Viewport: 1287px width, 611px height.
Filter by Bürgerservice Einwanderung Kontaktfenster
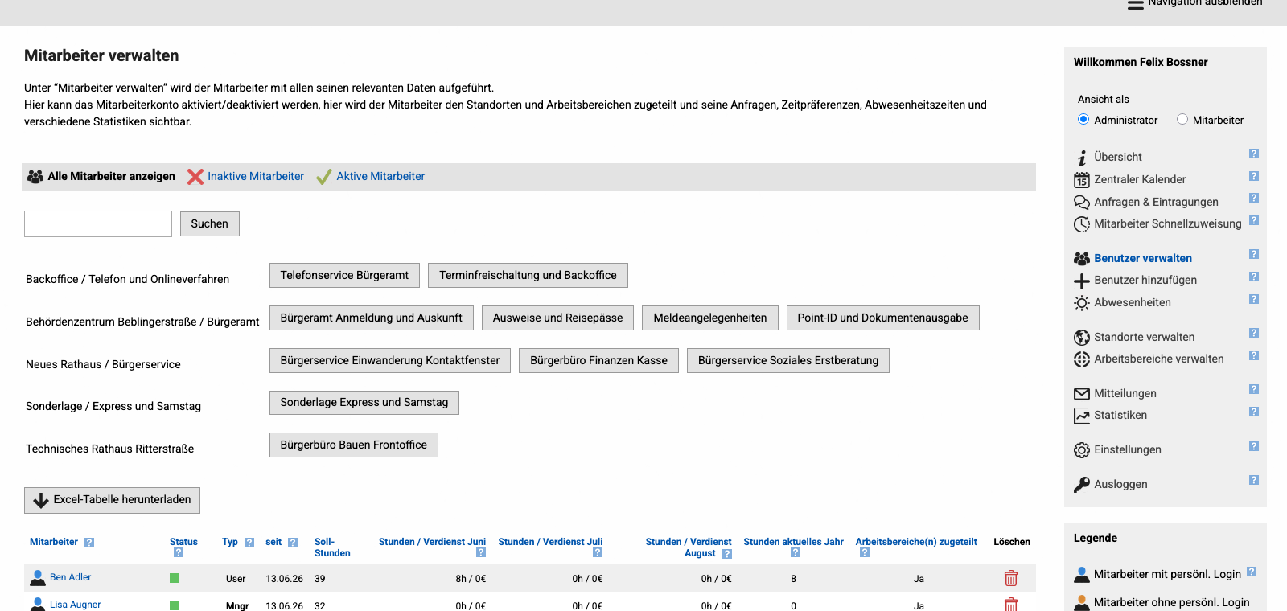tap(390, 361)
